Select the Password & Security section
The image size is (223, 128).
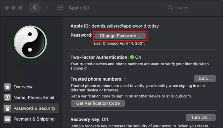34,108
